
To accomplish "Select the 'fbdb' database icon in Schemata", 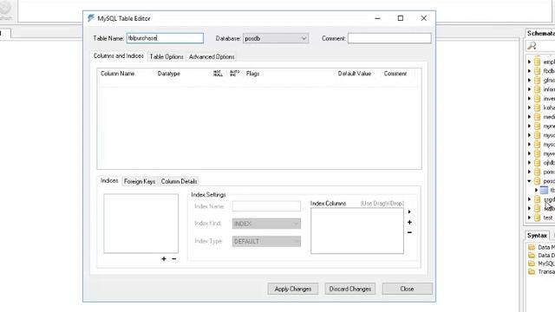I will tap(538, 71).
